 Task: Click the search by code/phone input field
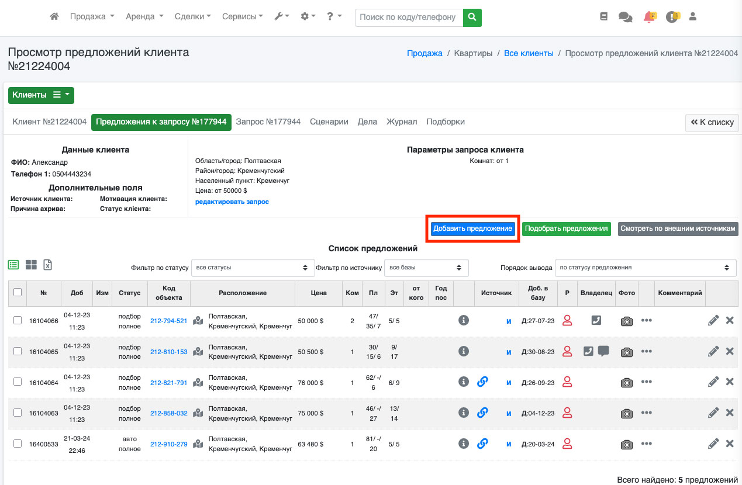click(x=409, y=18)
